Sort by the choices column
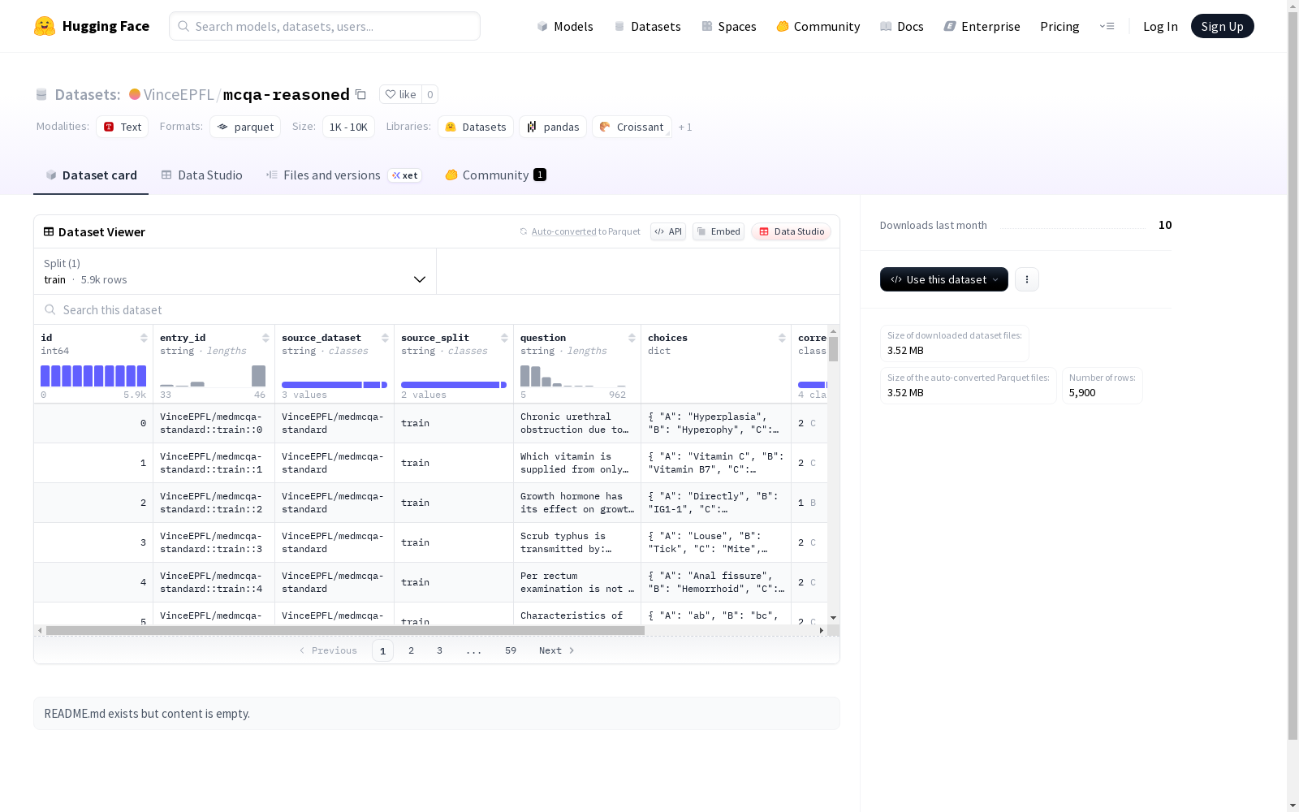The width and height of the screenshot is (1299, 812). click(782, 338)
